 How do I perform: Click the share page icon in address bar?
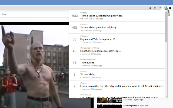pyautogui.click(x=155, y=8)
